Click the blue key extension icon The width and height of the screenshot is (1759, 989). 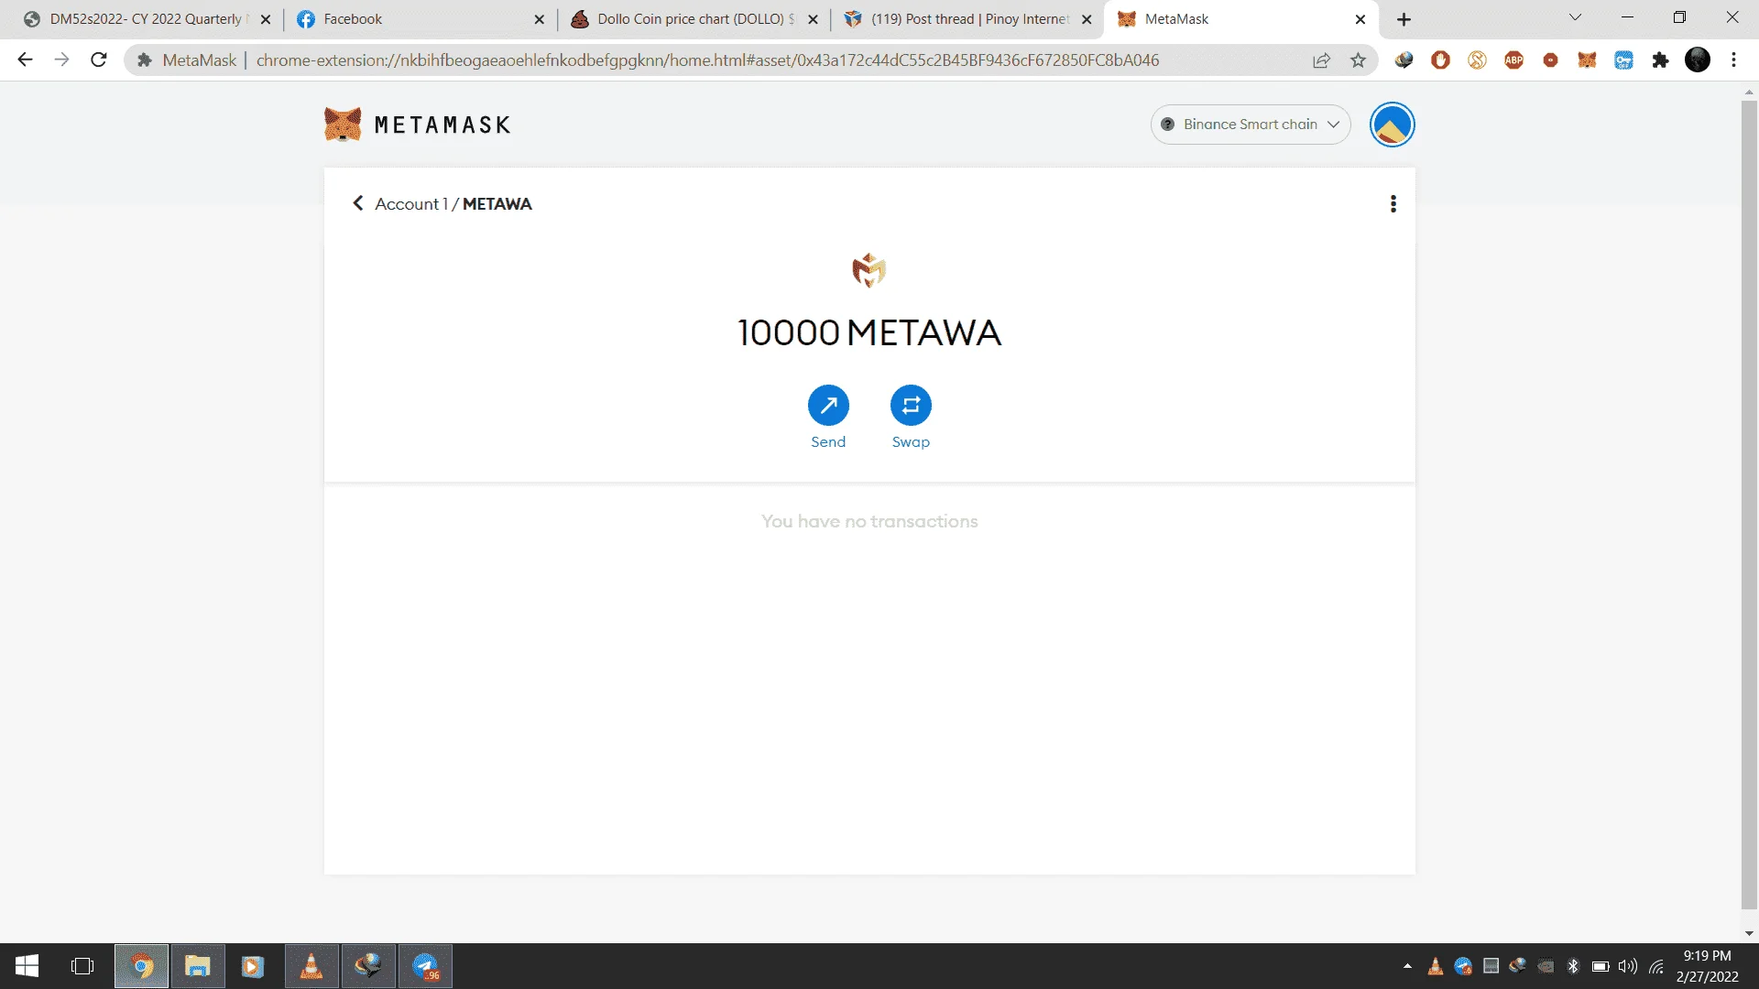(x=1623, y=60)
